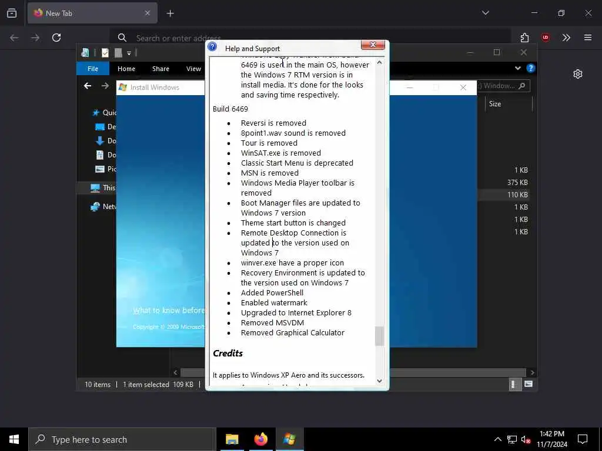Click 'Added PowerShell' list item
Viewport: 602px width, 451px height.
(x=272, y=292)
